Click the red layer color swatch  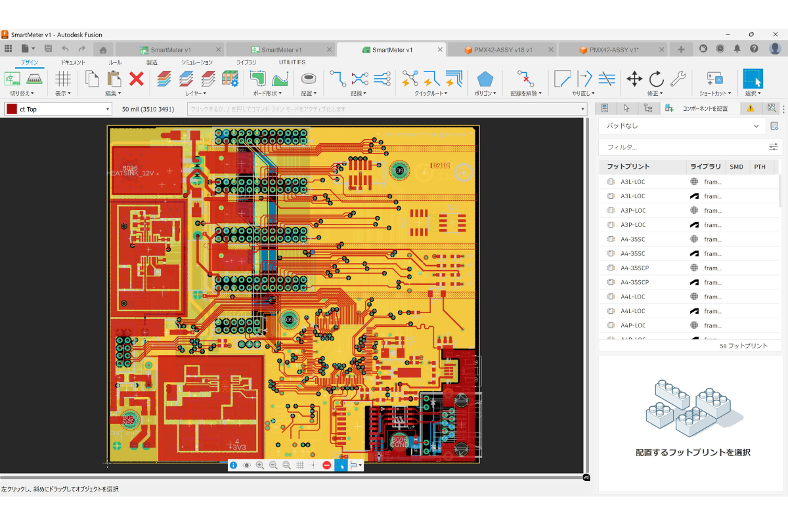pyautogui.click(x=12, y=110)
